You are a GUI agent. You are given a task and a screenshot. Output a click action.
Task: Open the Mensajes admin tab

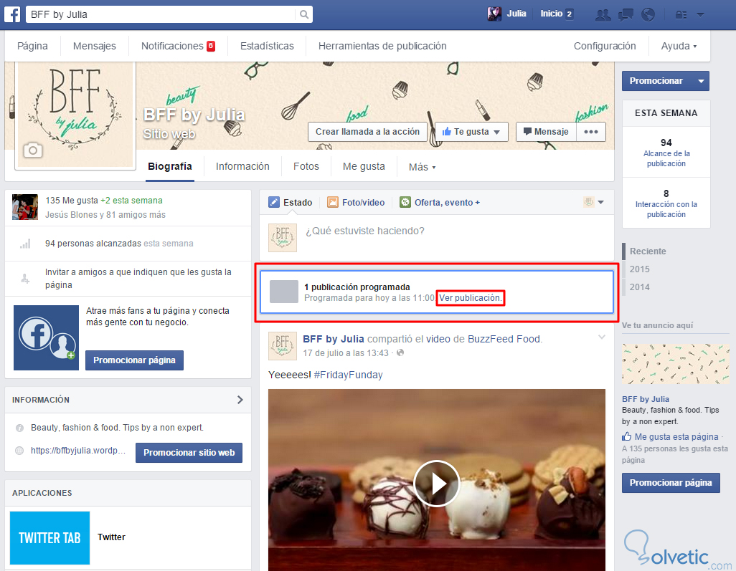coord(95,46)
